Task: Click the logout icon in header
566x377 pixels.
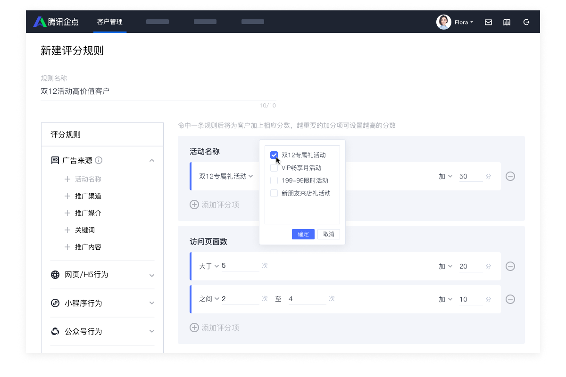Action: 526,22
